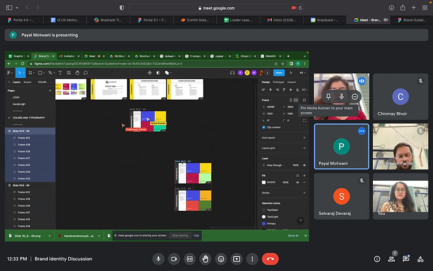Viewport: 433px width, 271px height.
Task: Add new Figma page with plus
Action: pos(50,90)
